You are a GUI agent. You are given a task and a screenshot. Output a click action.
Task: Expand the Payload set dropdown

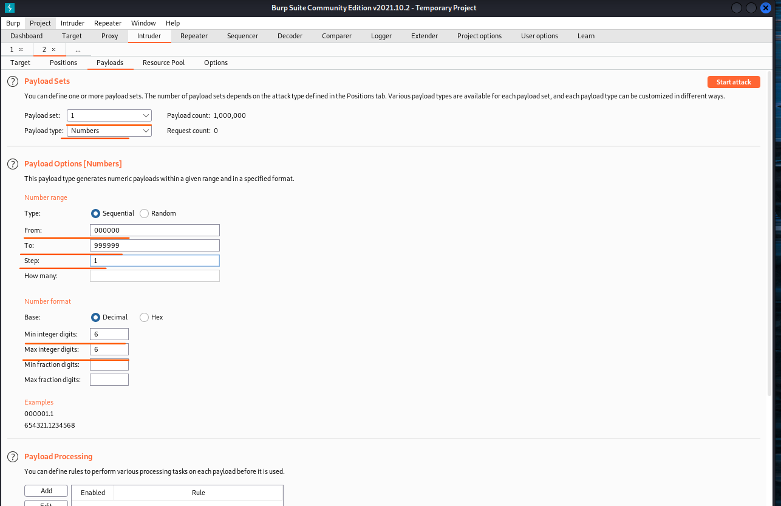point(109,115)
